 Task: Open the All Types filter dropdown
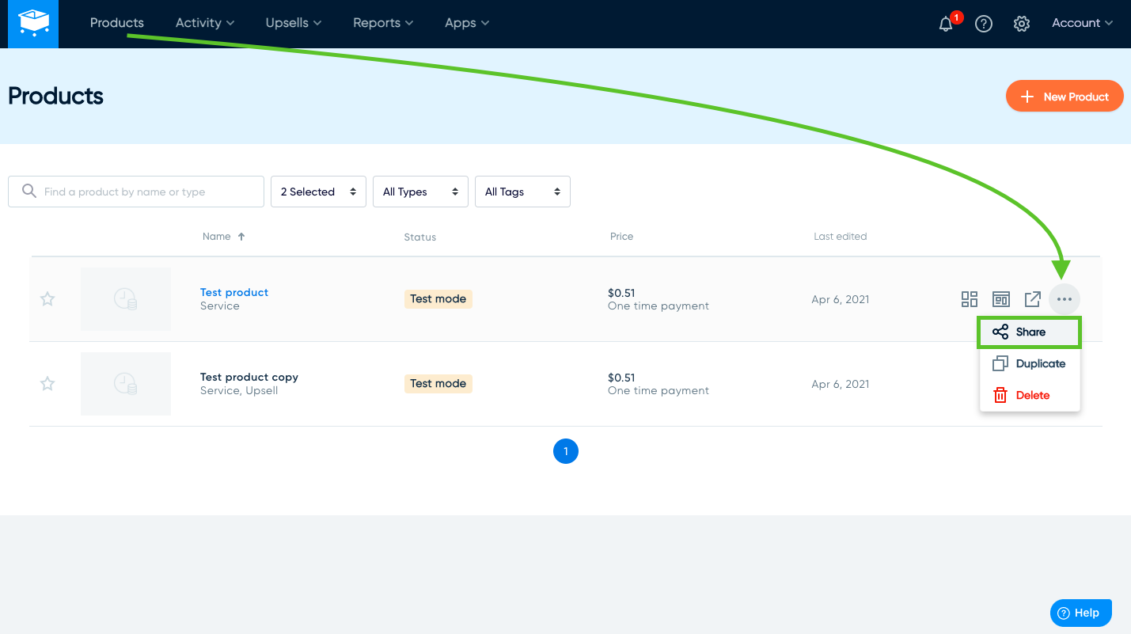tap(420, 192)
